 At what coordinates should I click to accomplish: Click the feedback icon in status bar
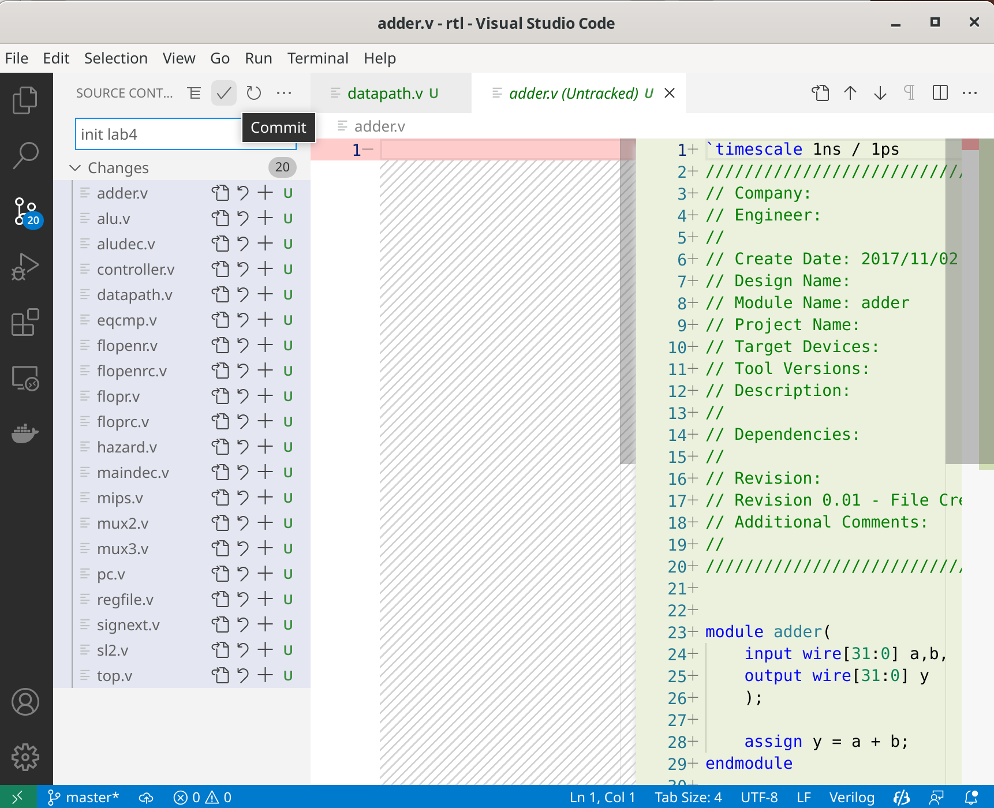(x=936, y=797)
